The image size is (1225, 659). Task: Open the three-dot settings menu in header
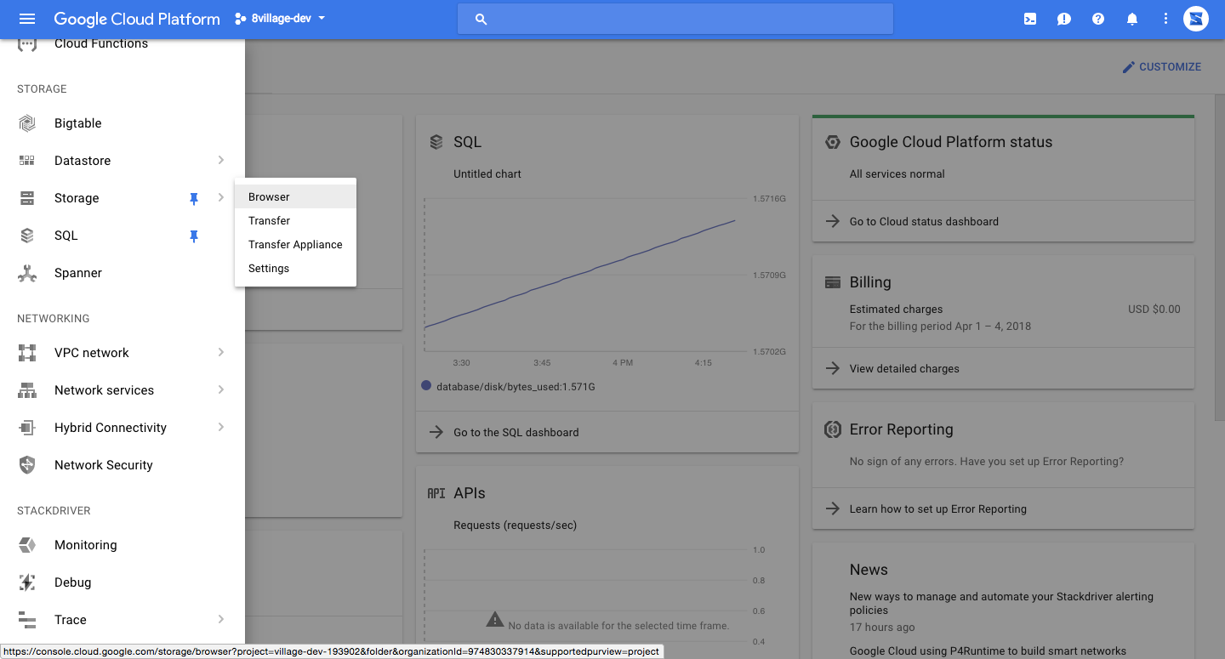1165,19
